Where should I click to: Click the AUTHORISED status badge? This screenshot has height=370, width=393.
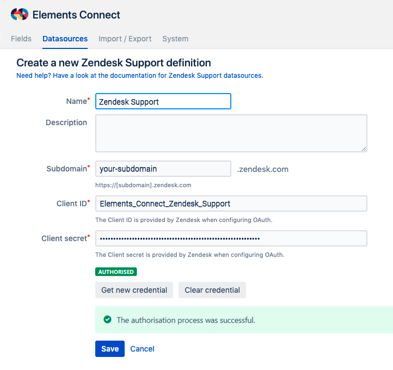(x=116, y=272)
